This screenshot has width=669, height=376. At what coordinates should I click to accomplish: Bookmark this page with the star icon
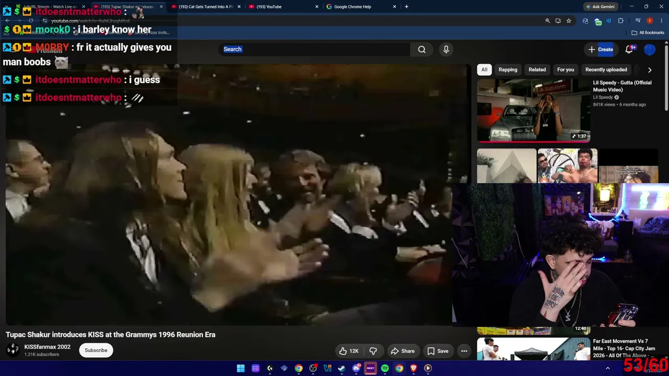pyautogui.click(x=569, y=21)
